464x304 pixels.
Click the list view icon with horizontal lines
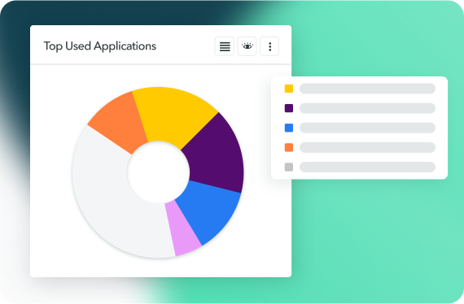(x=225, y=46)
